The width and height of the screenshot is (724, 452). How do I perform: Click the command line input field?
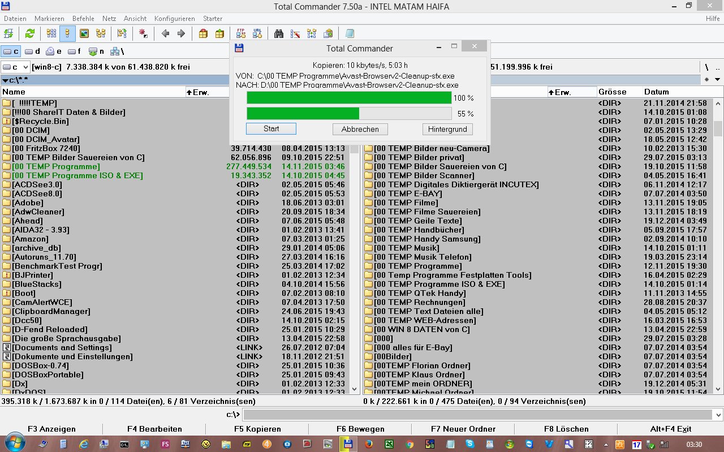tap(484, 415)
